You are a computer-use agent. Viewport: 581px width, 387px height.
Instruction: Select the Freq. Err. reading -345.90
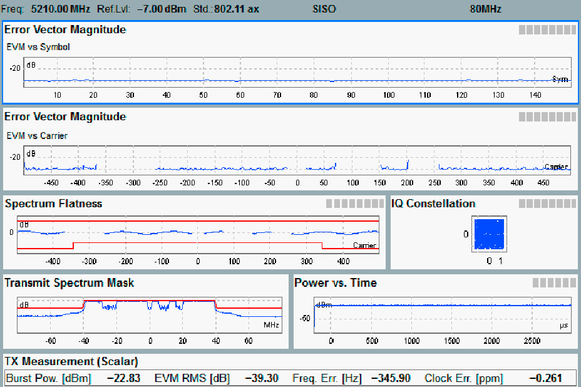[x=391, y=378]
